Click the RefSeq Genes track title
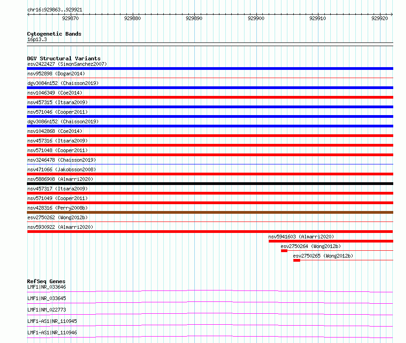Viewport: 406px width, 343px height. coord(46,281)
